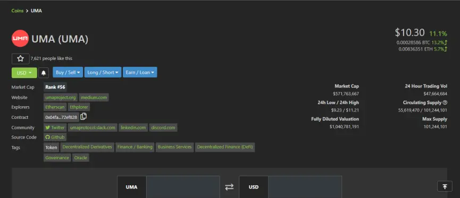Select the Decentralized Derivatives tag
Image resolution: width=460 pixels, height=198 pixels.
point(87,147)
